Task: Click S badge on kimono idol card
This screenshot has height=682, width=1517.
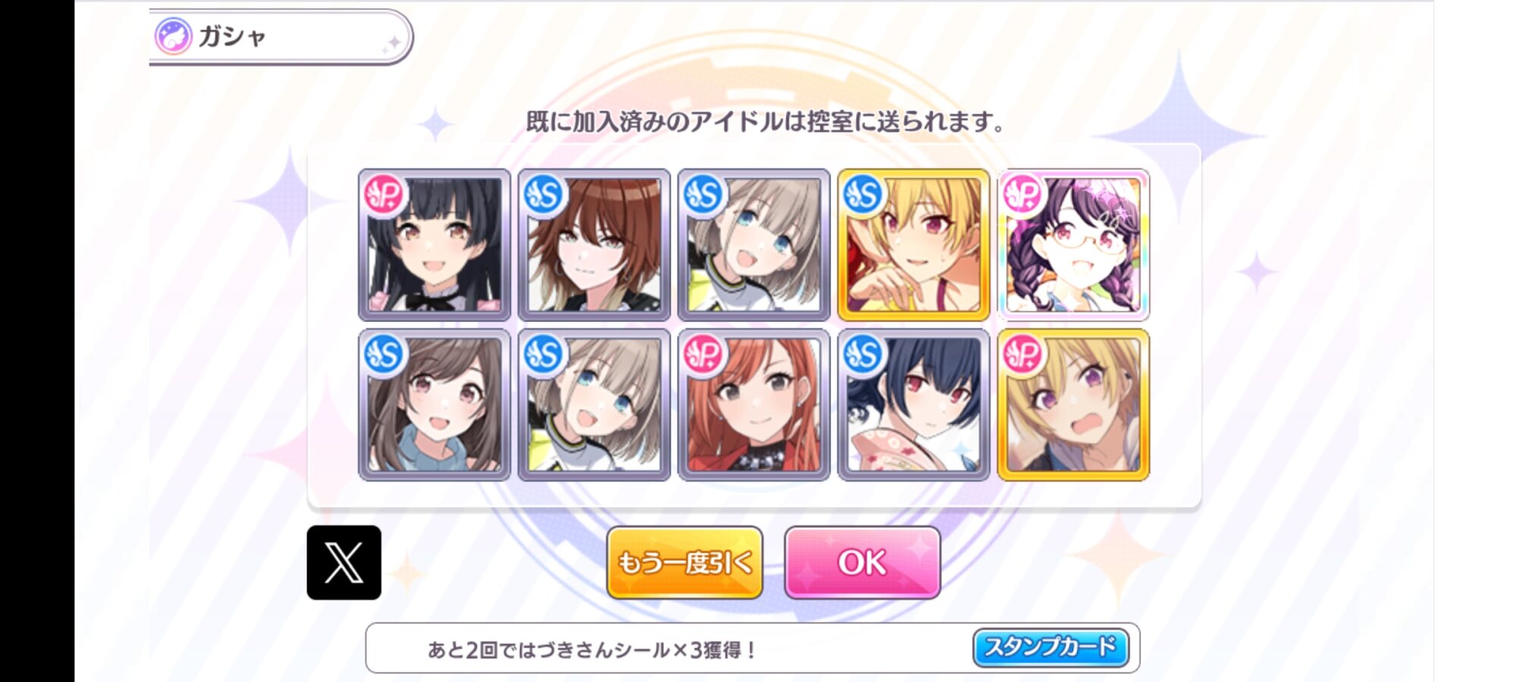Action: tap(863, 355)
